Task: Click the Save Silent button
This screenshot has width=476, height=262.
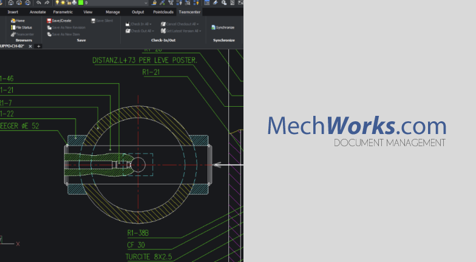Action: click(102, 21)
